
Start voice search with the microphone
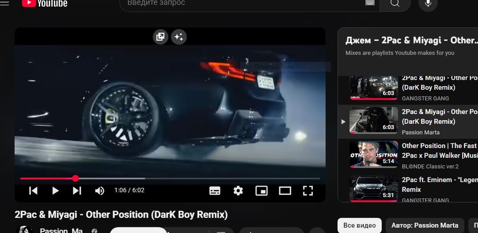coord(428,3)
